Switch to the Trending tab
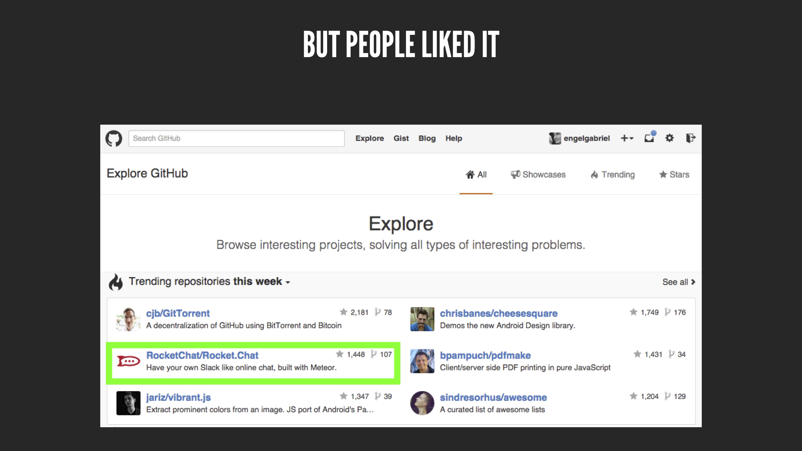This screenshot has height=451, width=802. [613, 174]
